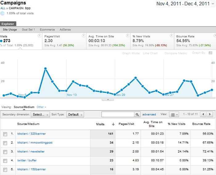Expand the Sort Type Default dropdown
The image size is (216, 175).
point(75,114)
